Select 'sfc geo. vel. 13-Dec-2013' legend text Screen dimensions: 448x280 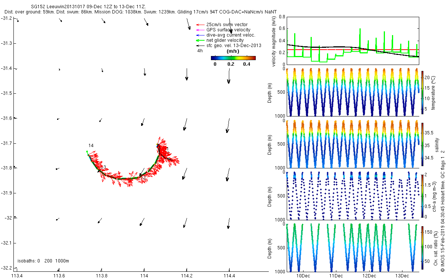[x=233, y=46]
